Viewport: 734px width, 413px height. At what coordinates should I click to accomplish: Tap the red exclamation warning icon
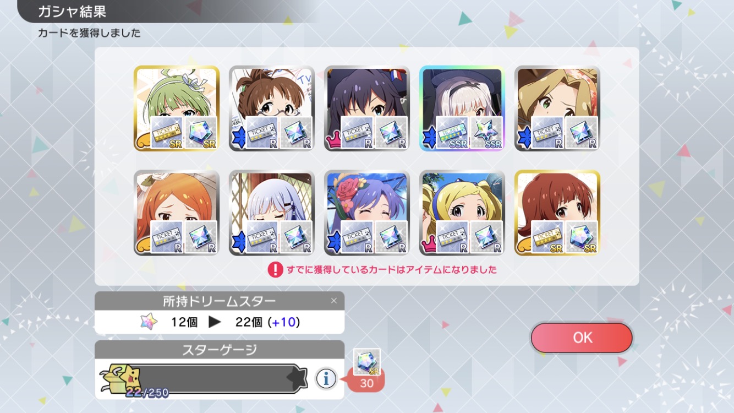coord(275,270)
